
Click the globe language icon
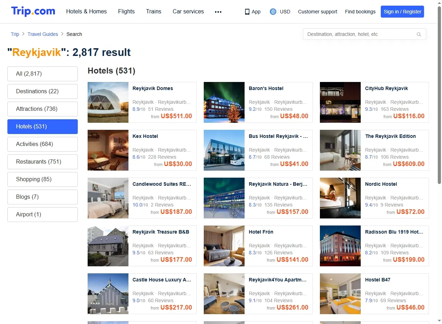[x=273, y=12]
